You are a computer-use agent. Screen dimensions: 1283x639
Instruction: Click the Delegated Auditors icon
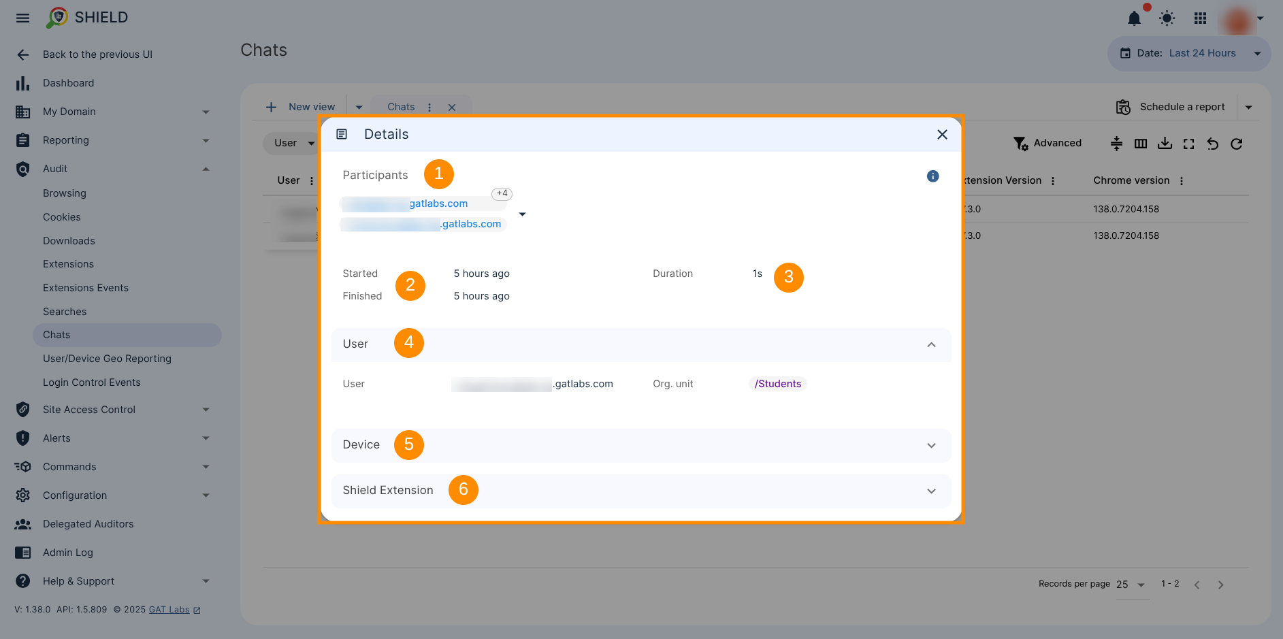(x=22, y=524)
